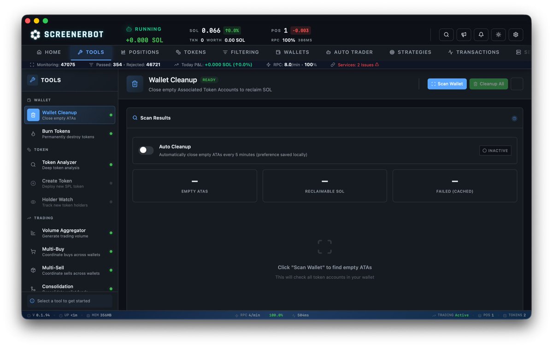The width and height of the screenshot is (553, 348).
Task: Select the Create Token plus icon
Action: (33, 183)
